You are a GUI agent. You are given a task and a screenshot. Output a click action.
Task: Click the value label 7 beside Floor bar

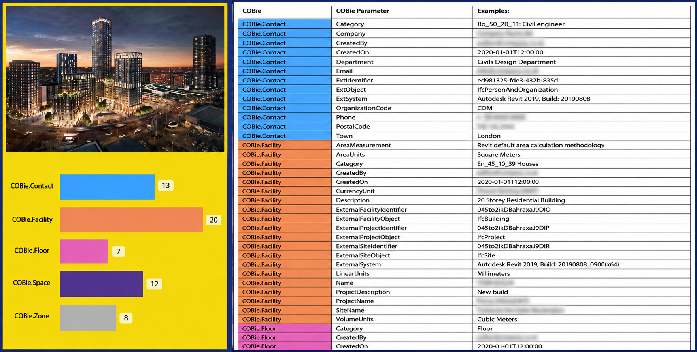[x=118, y=251]
